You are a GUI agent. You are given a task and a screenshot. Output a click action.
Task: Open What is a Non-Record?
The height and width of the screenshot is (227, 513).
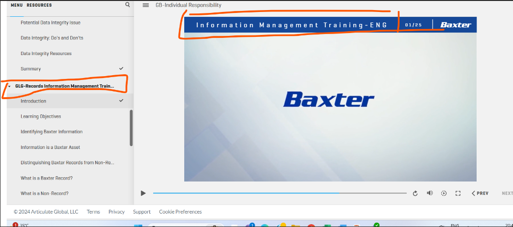coord(45,193)
